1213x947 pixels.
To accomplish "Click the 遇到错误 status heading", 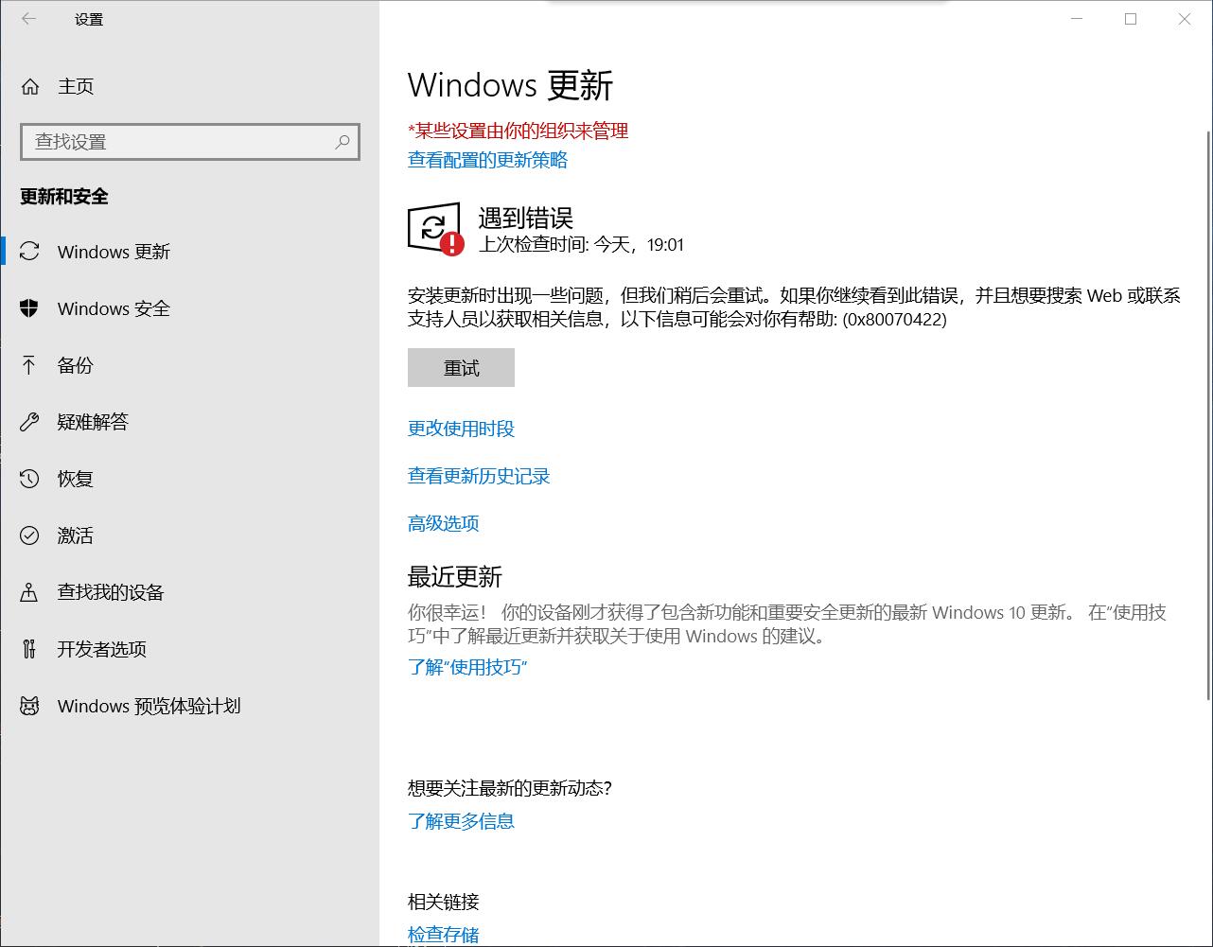I will tap(525, 219).
